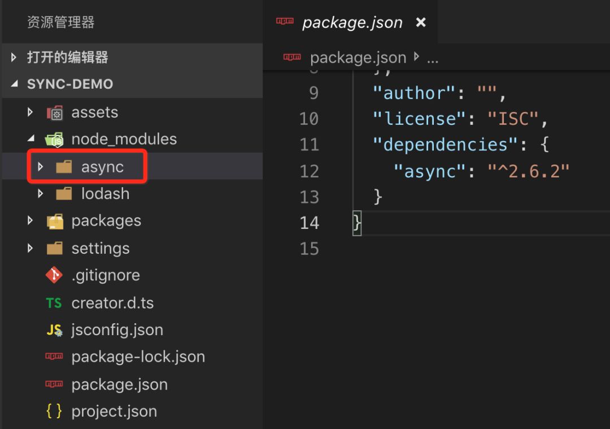Click the lodash folder icon
Screen dimensions: 610x429
64,193
